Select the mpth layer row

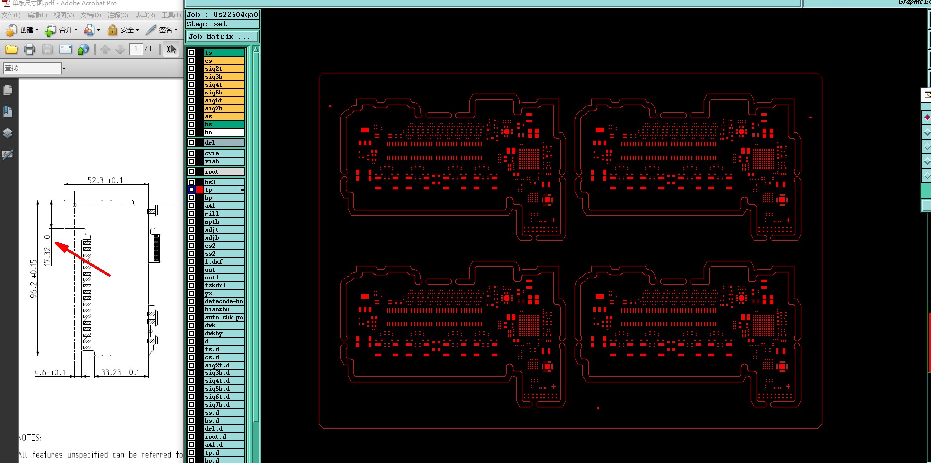224,222
